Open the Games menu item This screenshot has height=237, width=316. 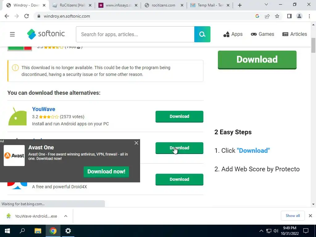[x=262, y=34]
